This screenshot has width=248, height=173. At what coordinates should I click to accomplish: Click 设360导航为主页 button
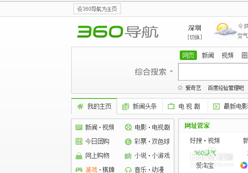(x=97, y=9)
